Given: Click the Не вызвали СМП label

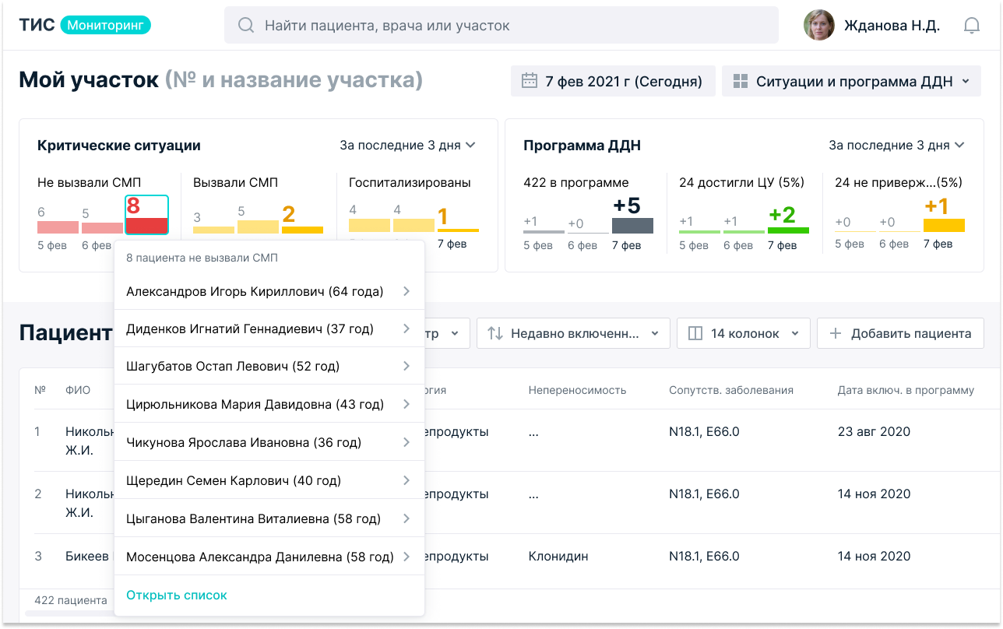Looking at the screenshot, I should [x=90, y=183].
